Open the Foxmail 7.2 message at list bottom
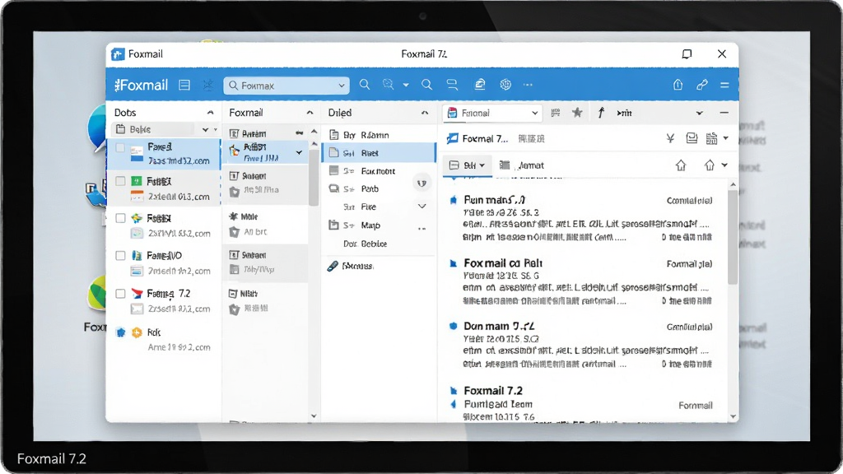 (584, 403)
